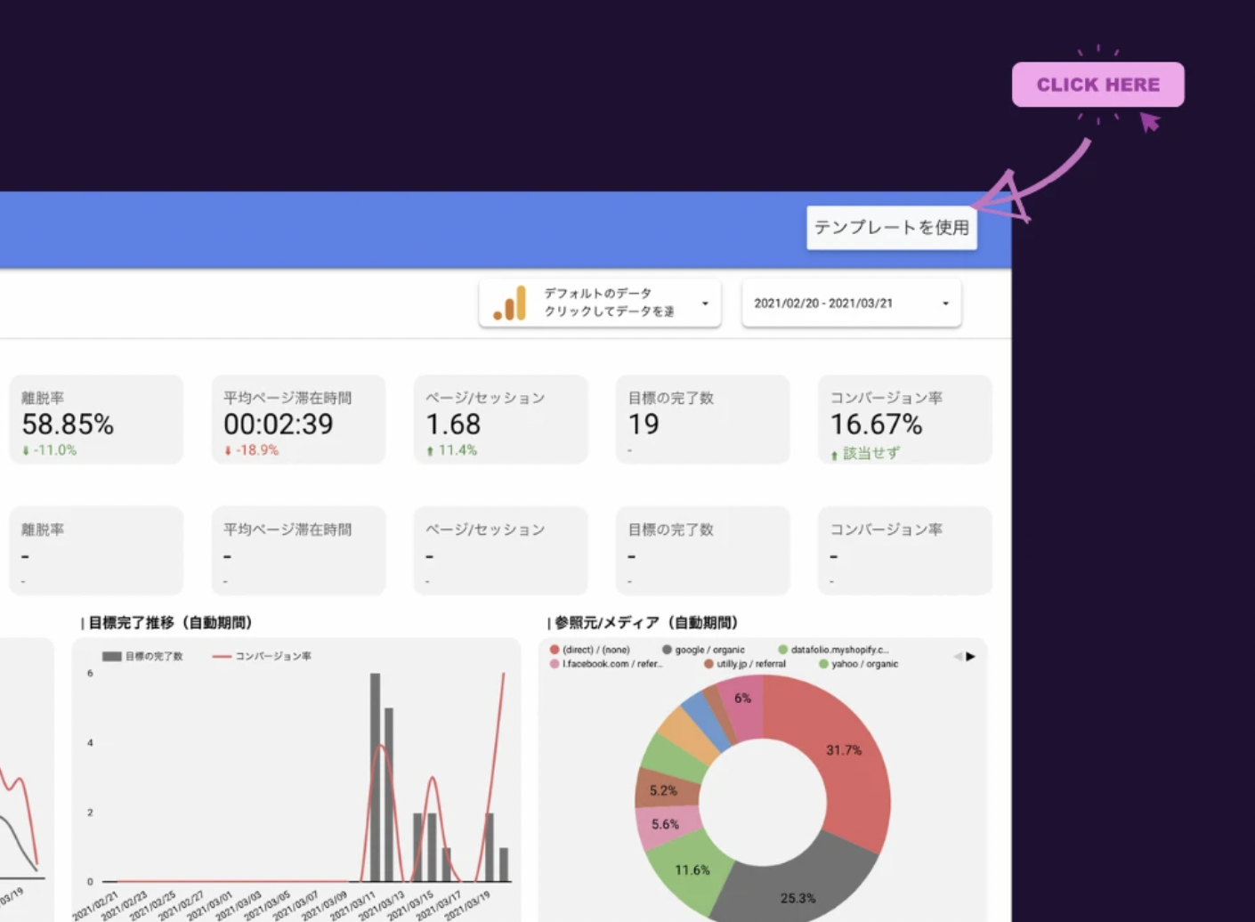Click the empty 目標の完了数 card in the second row
Screen dimensions: 1255x922
pyautogui.click(x=702, y=550)
